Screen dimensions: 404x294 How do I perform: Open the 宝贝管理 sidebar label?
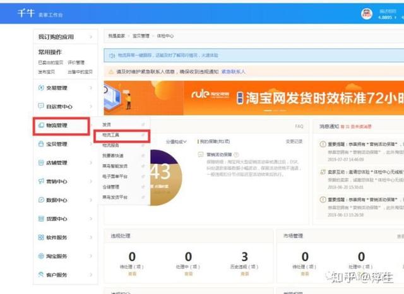coord(57,144)
